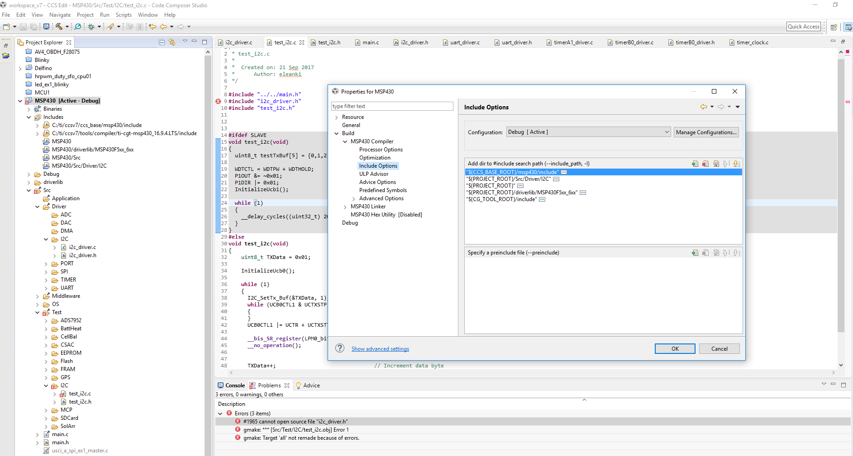Open the Project menu
The height and width of the screenshot is (456, 853).
click(85, 15)
